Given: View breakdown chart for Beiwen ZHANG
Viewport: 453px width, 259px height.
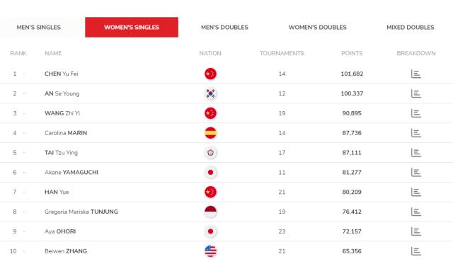Looking at the screenshot, I should point(415,251).
